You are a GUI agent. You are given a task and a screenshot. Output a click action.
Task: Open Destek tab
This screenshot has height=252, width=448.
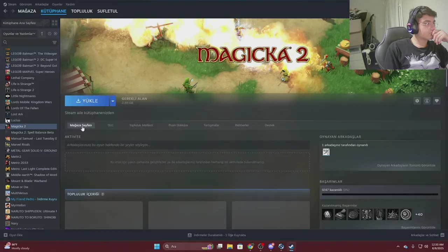(269, 125)
